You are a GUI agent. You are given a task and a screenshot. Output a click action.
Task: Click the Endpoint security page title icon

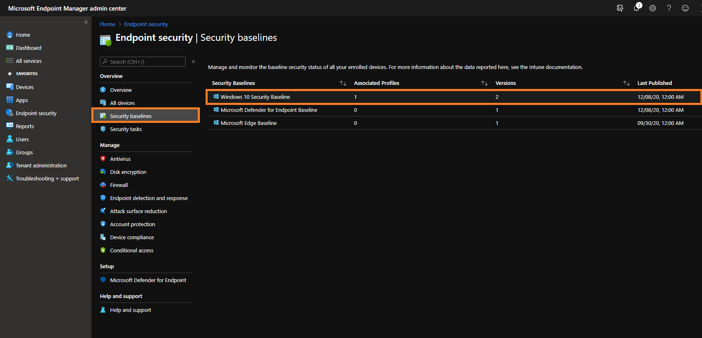click(106, 40)
